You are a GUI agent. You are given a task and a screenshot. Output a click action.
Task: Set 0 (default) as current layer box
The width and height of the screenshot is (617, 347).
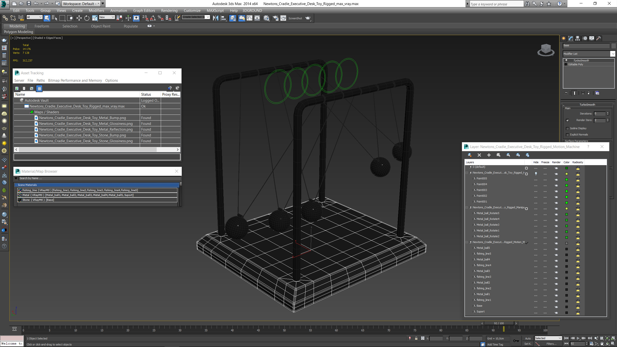tap(526, 168)
